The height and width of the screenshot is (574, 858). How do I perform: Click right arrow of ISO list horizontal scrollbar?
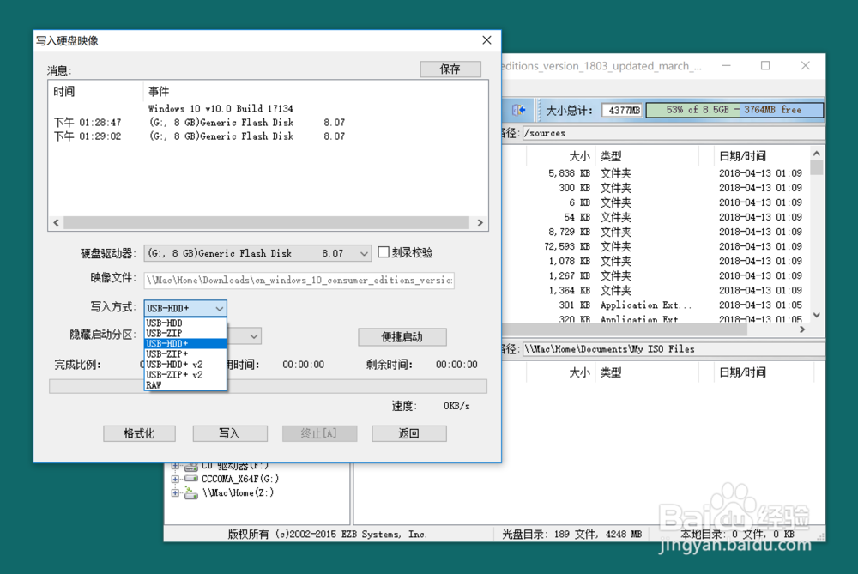[802, 329]
